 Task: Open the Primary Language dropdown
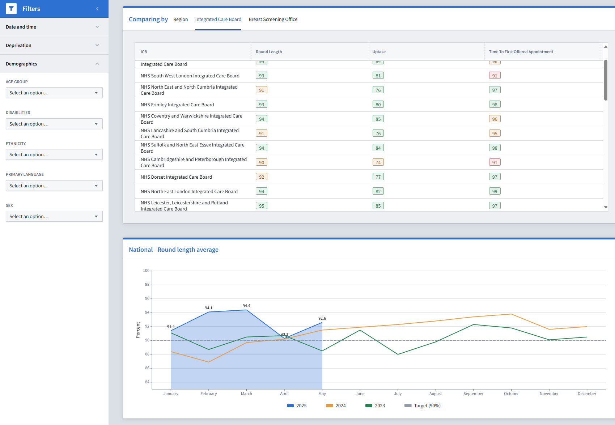point(54,186)
